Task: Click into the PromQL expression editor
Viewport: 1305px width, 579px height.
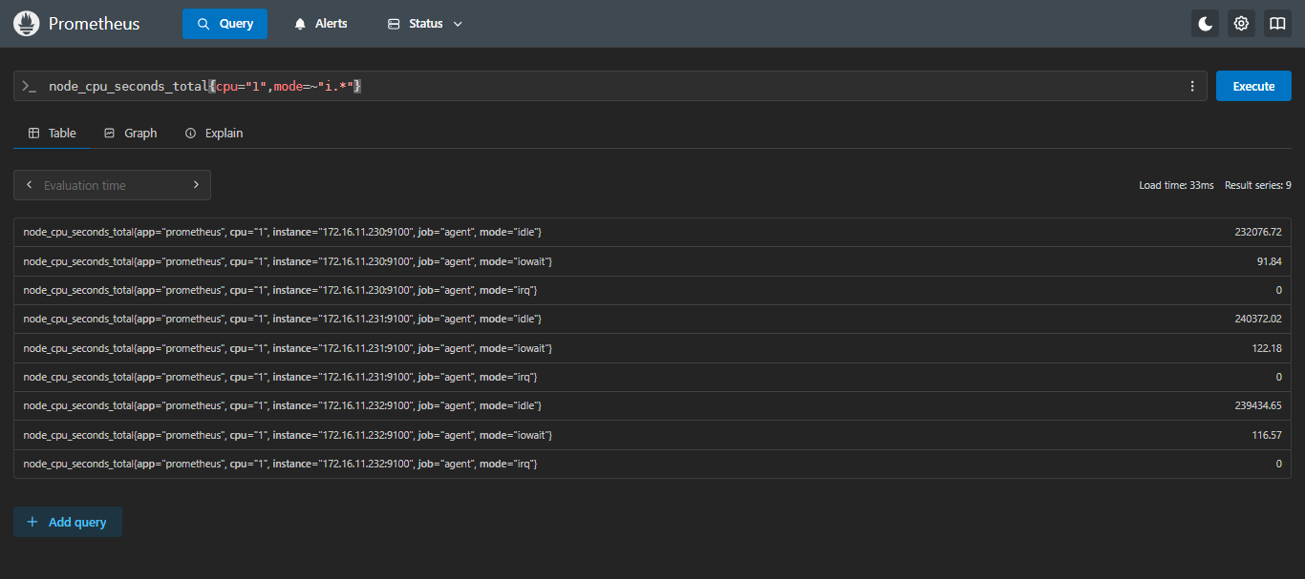Action: (669, 86)
